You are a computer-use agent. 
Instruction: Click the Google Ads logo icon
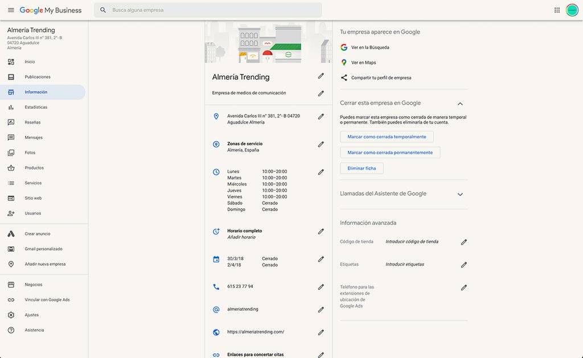coord(11,234)
